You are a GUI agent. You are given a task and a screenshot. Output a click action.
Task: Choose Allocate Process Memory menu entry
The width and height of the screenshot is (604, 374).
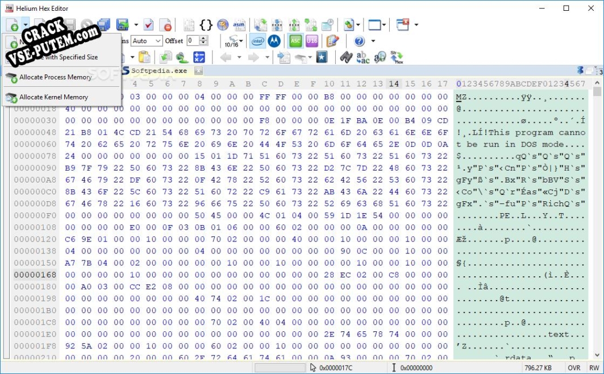(61, 77)
